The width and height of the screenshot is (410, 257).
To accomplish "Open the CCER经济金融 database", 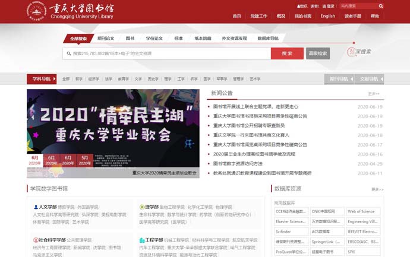I will coord(291,211).
